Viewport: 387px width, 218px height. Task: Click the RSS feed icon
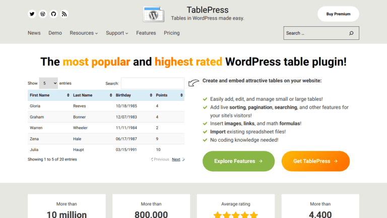click(64, 14)
